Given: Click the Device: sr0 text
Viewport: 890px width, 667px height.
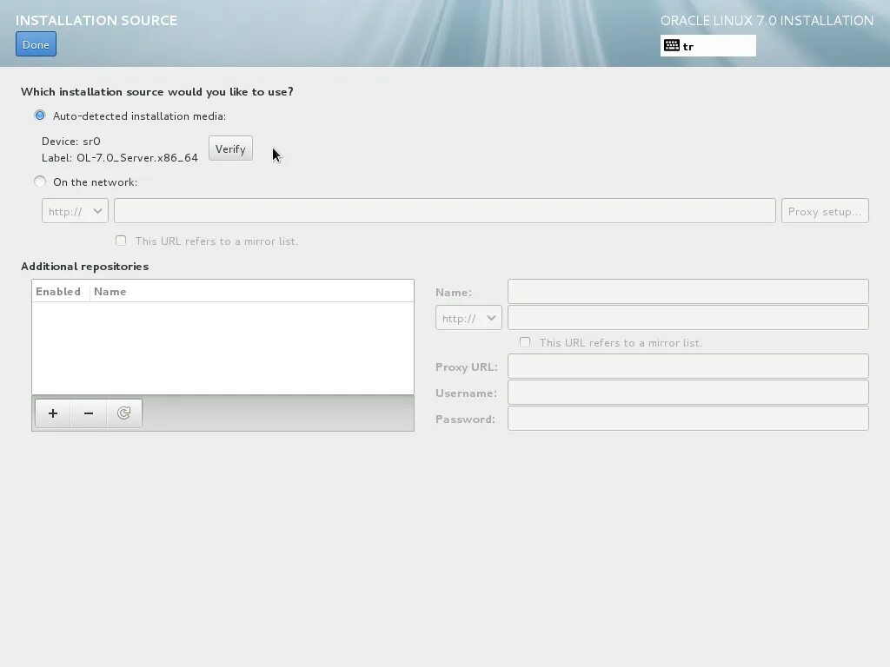Looking at the screenshot, I should tap(71, 142).
